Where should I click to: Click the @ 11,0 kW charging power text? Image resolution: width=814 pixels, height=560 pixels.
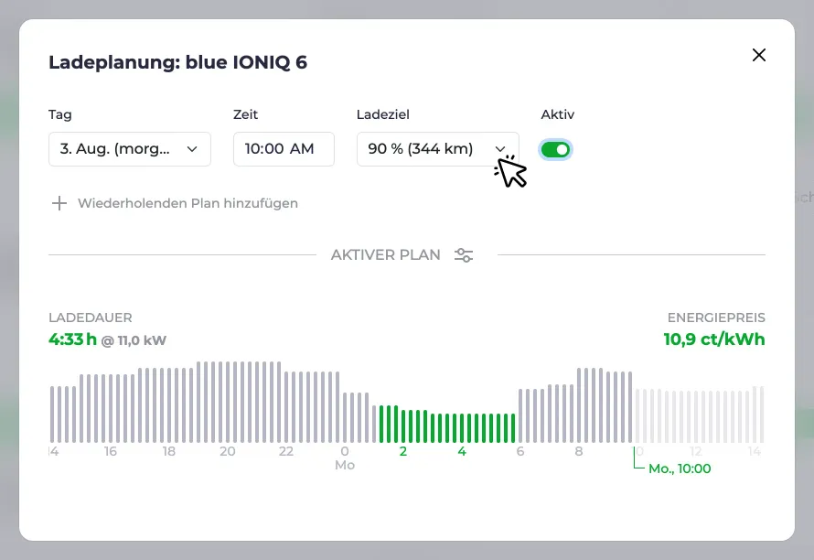click(134, 340)
